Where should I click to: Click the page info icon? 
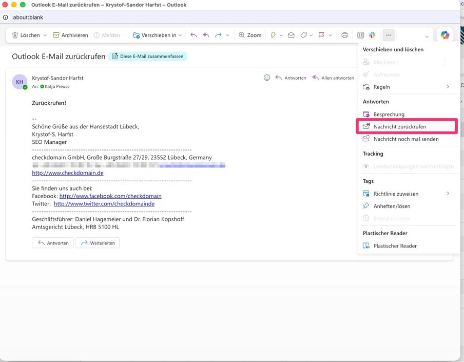[x=5, y=17]
